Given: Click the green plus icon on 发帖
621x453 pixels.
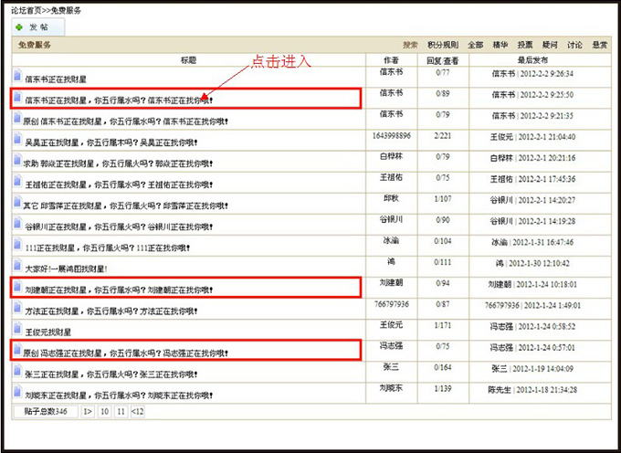Looking at the screenshot, I should click(18, 27).
